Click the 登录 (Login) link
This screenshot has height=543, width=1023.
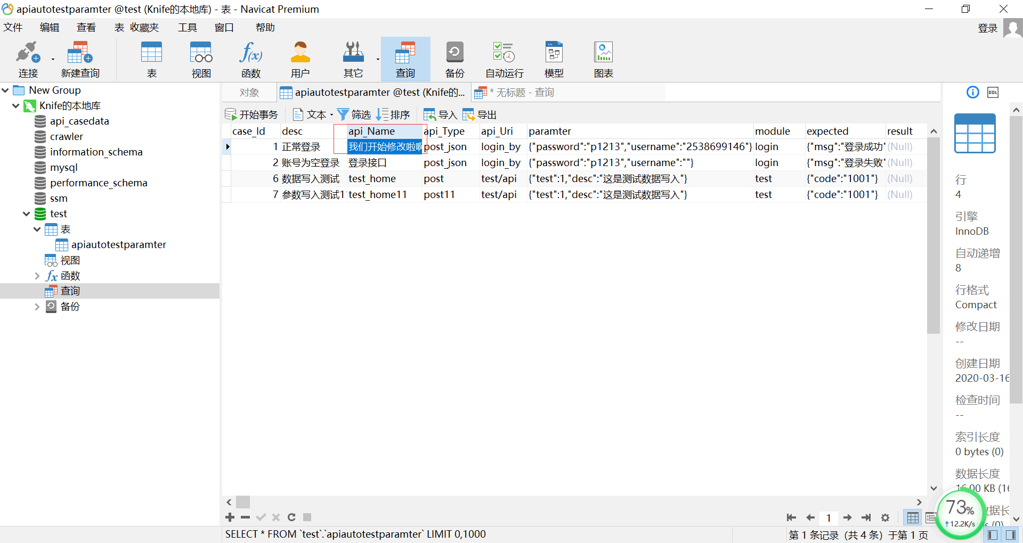click(x=987, y=28)
